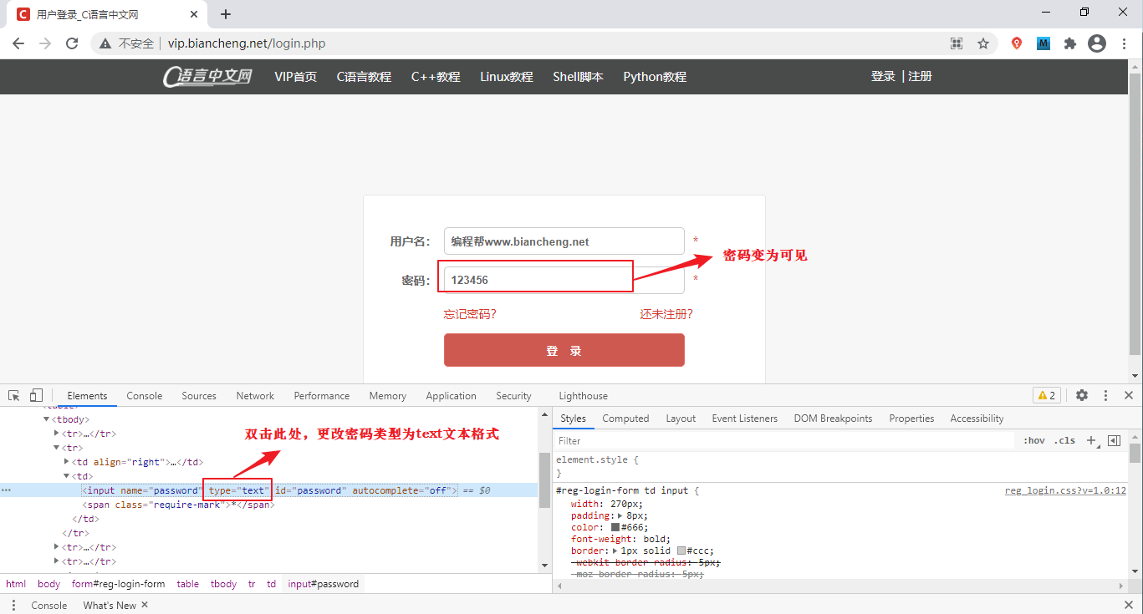1143x614 pixels.
Task: Toggle the computed styles sidebar icon
Action: pyautogui.click(x=1114, y=440)
